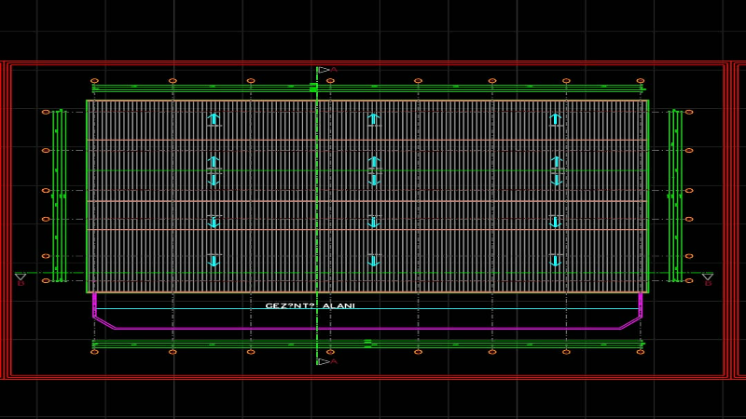
Task: Select the left vertical green dimension strip
Action: (x=59, y=196)
